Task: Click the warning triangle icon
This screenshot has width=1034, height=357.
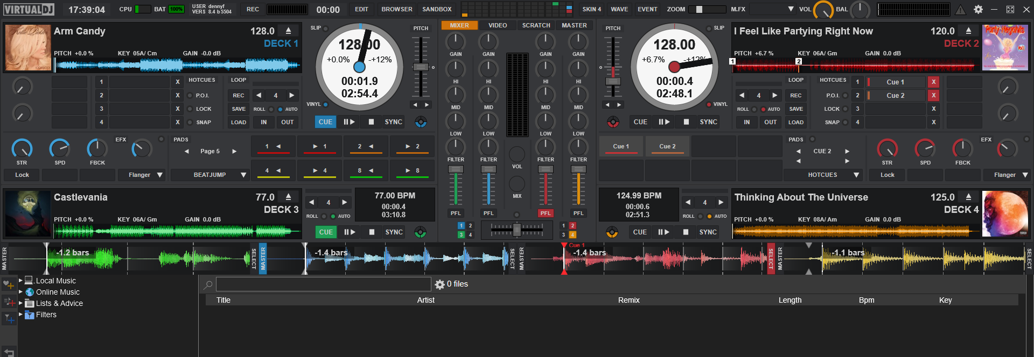Action: coord(961,9)
